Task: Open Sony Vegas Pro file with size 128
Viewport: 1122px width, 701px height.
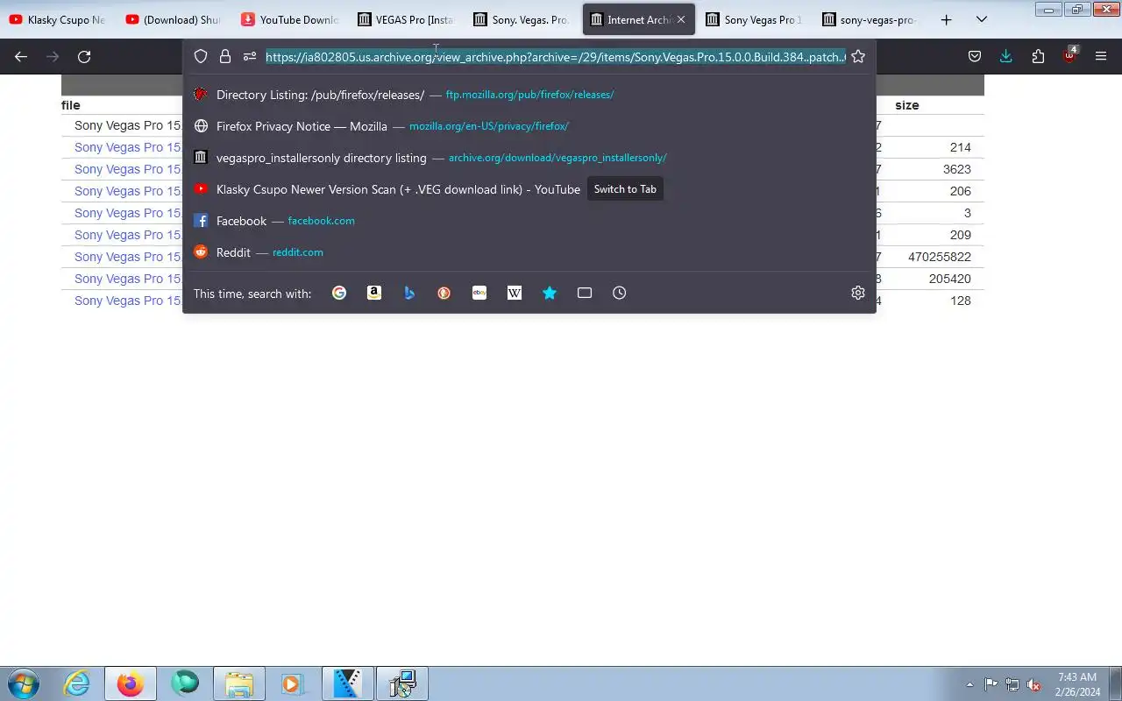Action: (128, 301)
